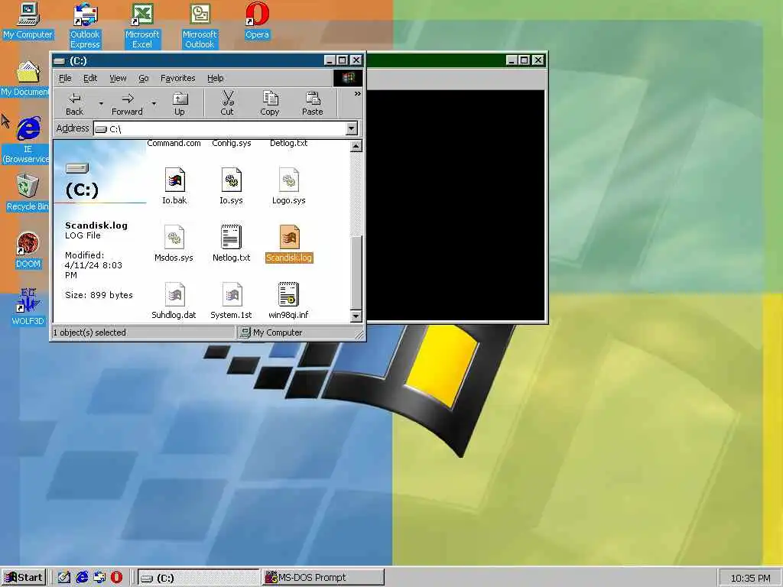The image size is (783, 587).
Task: Click the black MS-DOS Prompt console area
Action: (456, 205)
